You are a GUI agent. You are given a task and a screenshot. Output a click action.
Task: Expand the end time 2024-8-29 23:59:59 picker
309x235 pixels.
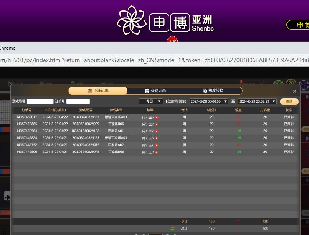(257, 101)
